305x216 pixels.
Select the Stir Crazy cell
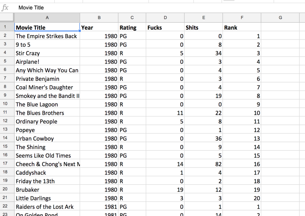[x=47, y=53]
